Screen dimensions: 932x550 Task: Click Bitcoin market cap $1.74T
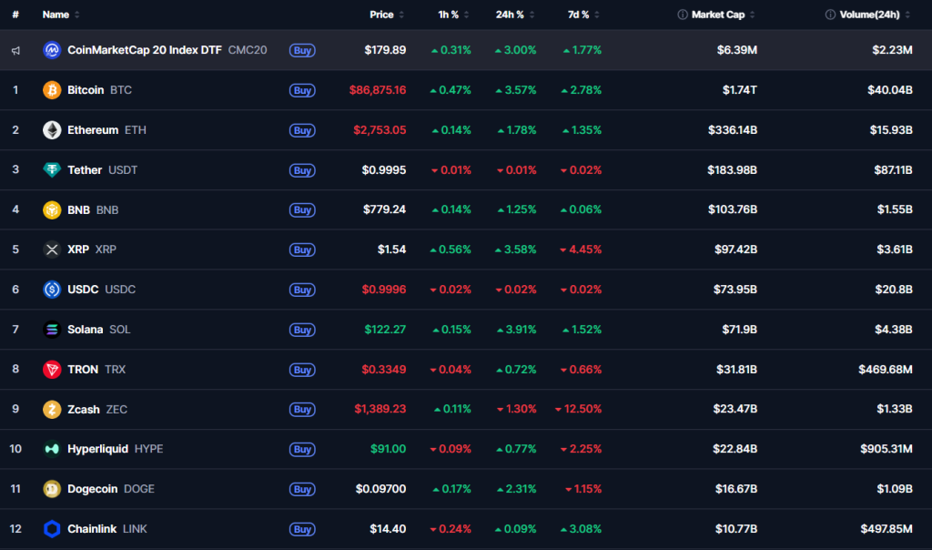tap(739, 90)
